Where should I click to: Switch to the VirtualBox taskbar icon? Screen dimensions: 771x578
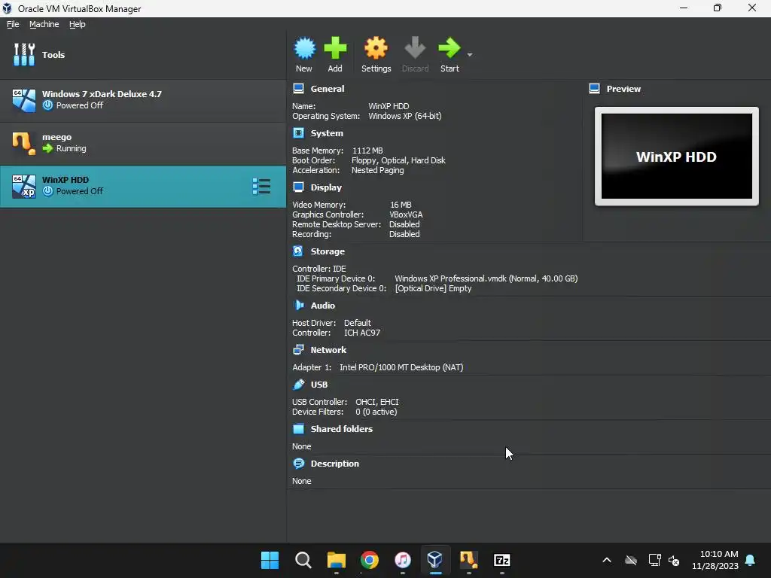pos(435,560)
